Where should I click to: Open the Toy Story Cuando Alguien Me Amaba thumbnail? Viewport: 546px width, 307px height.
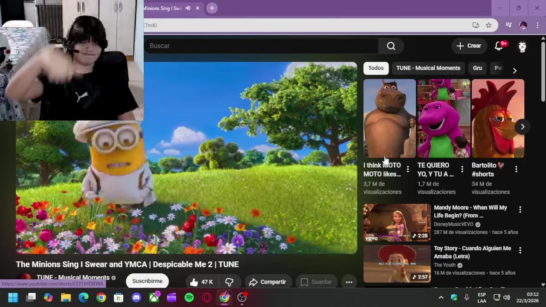pos(397,264)
